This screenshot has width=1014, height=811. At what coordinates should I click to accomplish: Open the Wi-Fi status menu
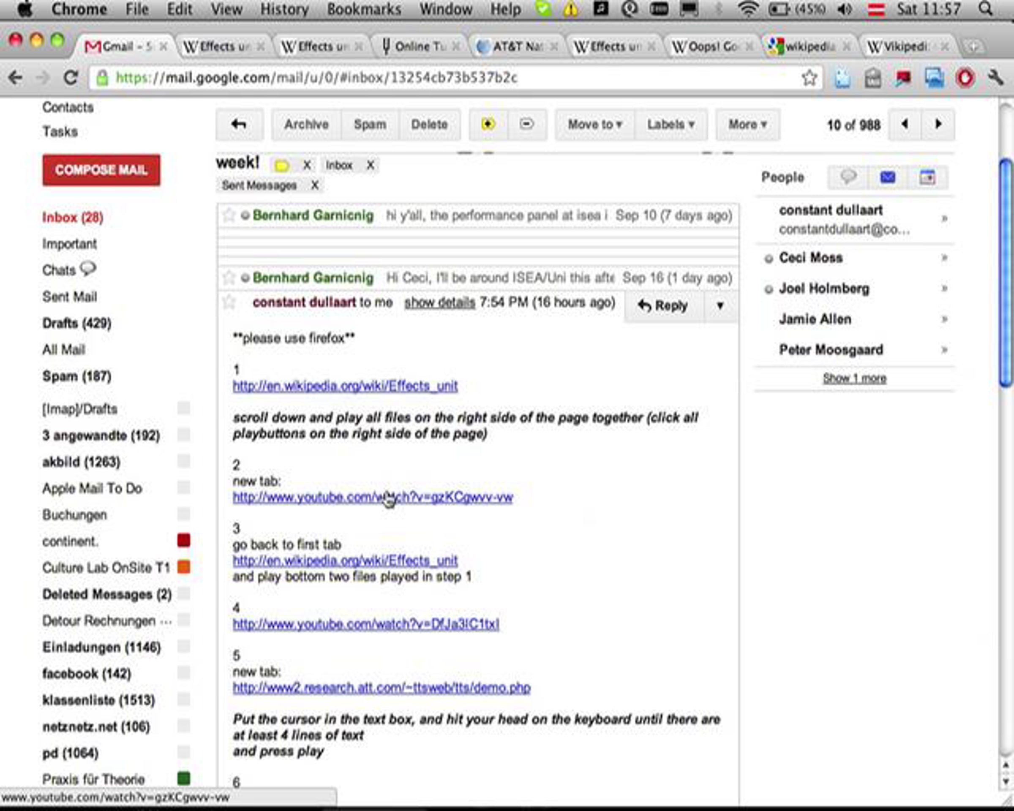[747, 9]
